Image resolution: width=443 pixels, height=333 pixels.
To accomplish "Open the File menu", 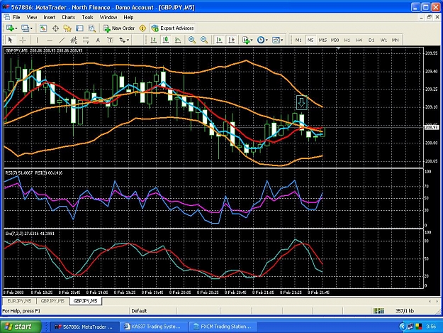I will (17, 17).
